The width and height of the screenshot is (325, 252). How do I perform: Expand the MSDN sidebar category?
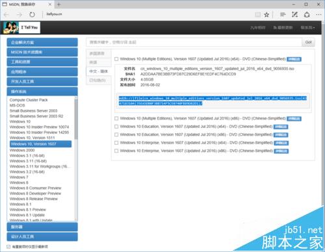pyautogui.click(x=42, y=52)
